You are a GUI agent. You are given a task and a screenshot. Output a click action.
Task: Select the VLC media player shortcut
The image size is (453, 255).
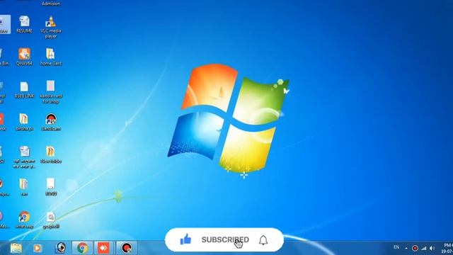coord(51,27)
